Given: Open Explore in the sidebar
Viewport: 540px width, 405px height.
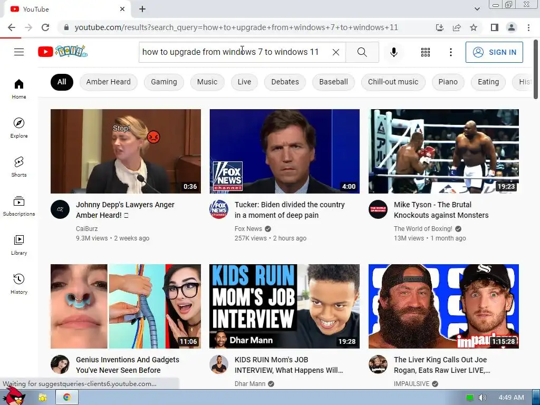Looking at the screenshot, I should pos(19,128).
